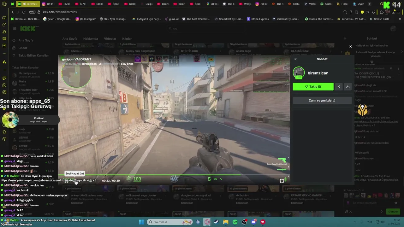Open Discord from the taskbar
The height and width of the screenshot is (227, 404).
point(254,222)
